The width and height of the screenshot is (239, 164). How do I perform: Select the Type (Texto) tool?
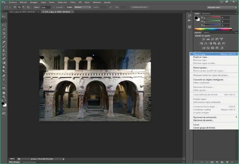click(x=4, y=80)
